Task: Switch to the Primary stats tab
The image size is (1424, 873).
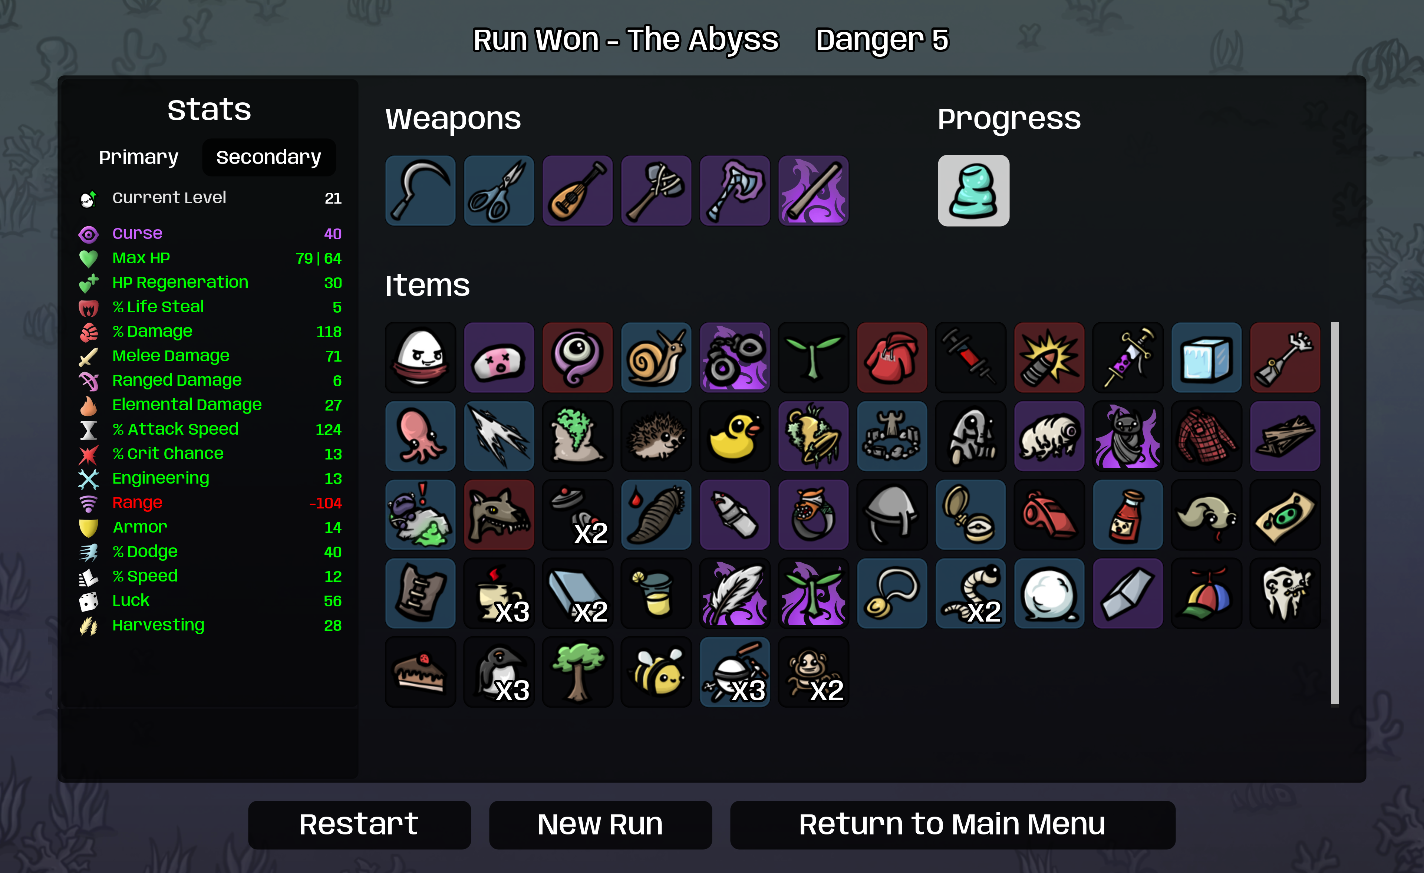Action: (139, 157)
